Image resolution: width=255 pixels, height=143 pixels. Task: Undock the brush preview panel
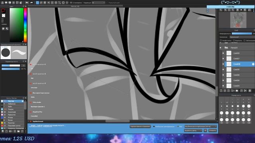pyautogui.click(x=24, y=44)
